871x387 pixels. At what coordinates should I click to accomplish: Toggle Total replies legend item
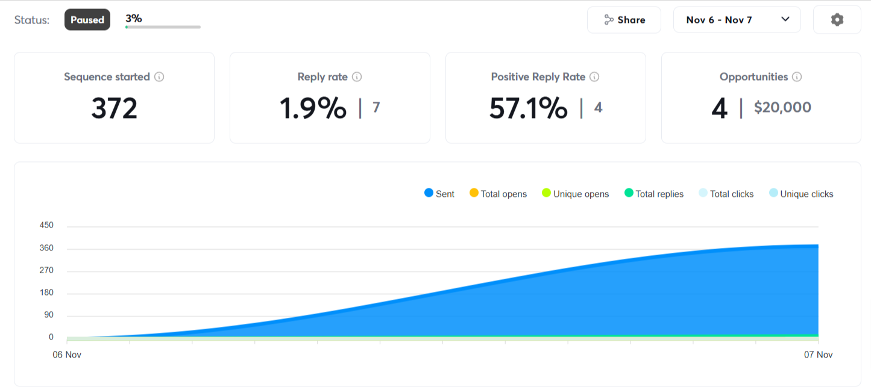tap(653, 194)
